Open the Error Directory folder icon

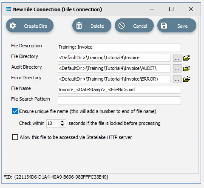pyautogui.click(x=187, y=79)
